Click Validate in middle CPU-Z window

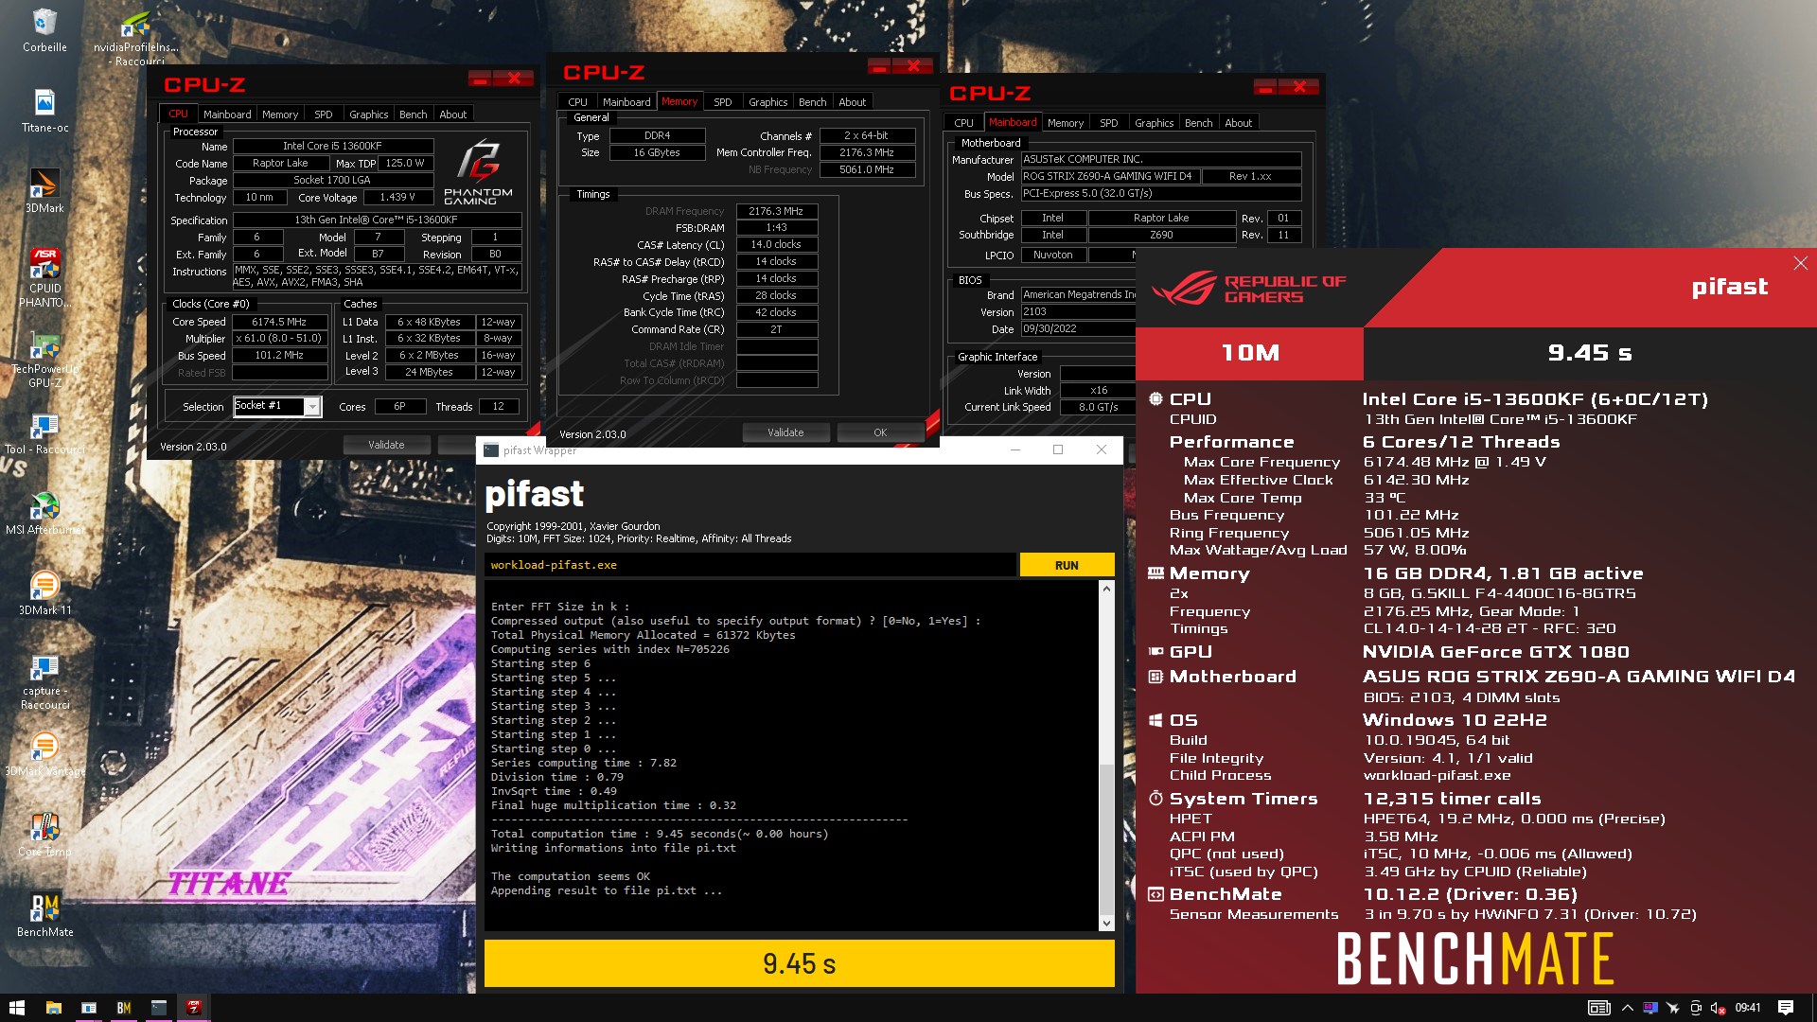click(x=785, y=432)
